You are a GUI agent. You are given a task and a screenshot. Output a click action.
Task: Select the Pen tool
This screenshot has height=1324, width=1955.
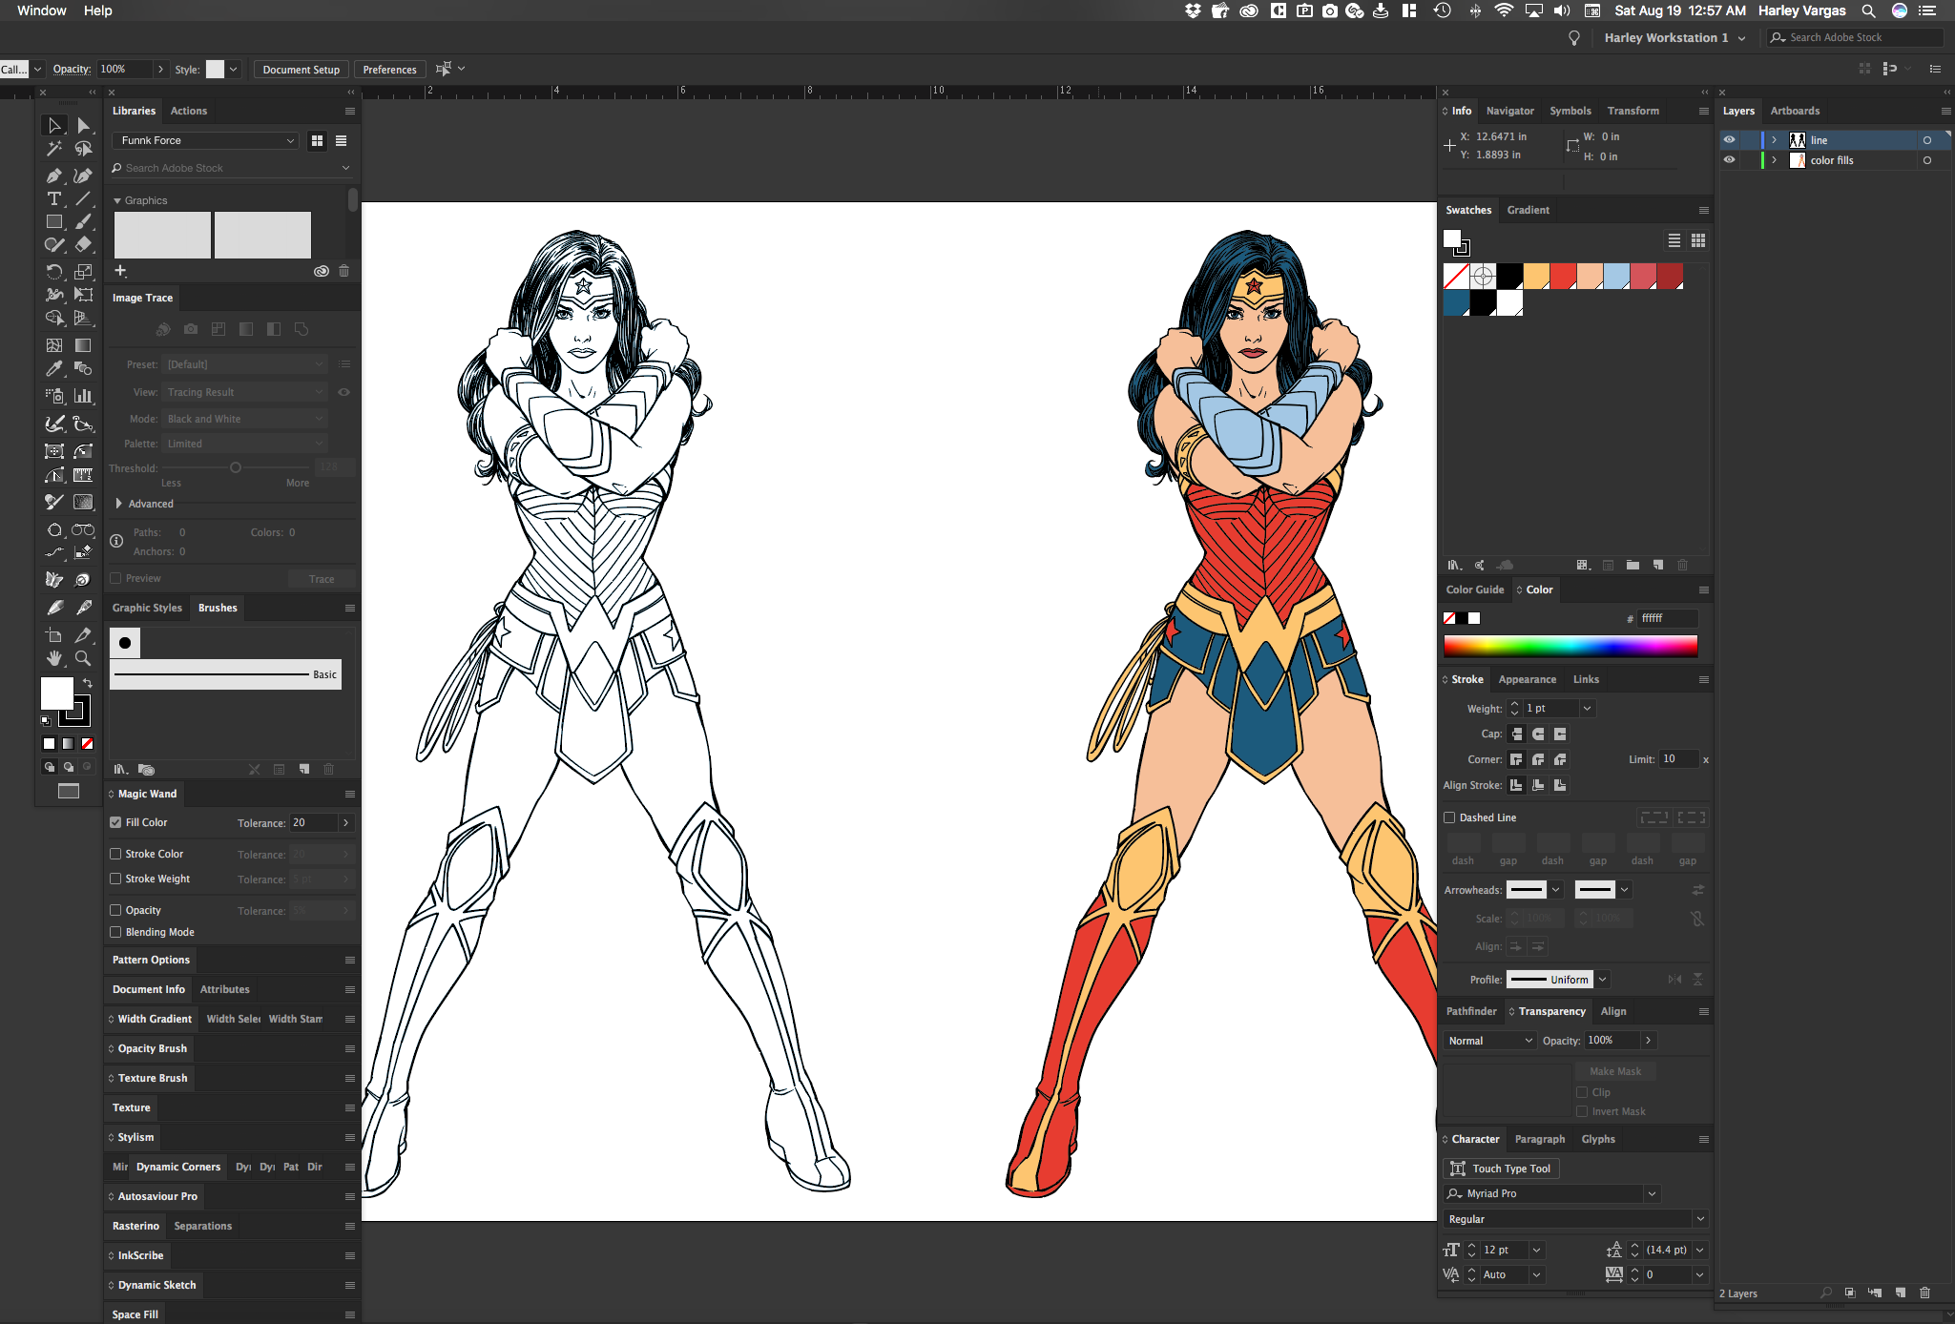click(54, 176)
